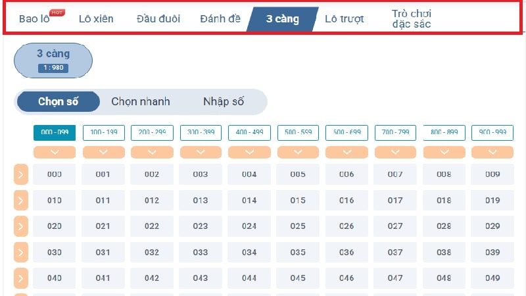The image size is (526, 296).
Task: Click the column arrow under 800 - 899
Action: (x=444, y=152)
